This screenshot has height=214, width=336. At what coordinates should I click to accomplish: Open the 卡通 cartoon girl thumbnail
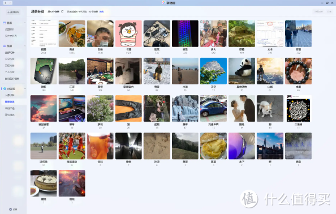[x=128, y=33]
